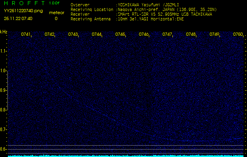This screenshot has width=247, height=157.
Task: Click the cyan signal level strip
Action: [126, 155]
